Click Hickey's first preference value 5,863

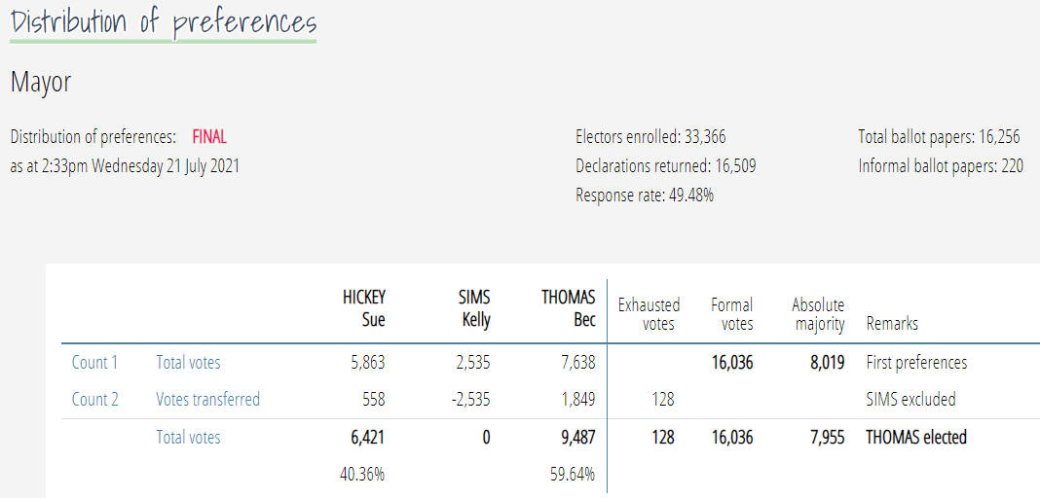pyautogui.click(x=366, y=363)
